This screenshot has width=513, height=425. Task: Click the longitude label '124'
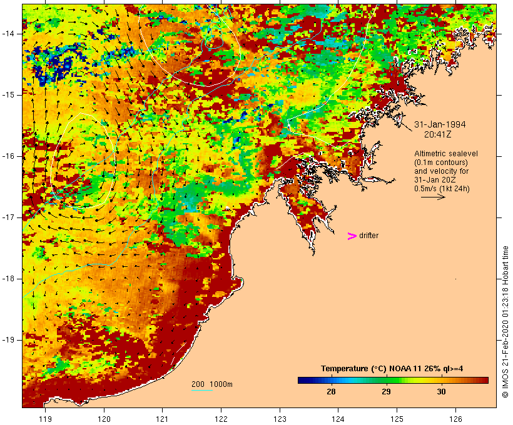coord(338,419)
